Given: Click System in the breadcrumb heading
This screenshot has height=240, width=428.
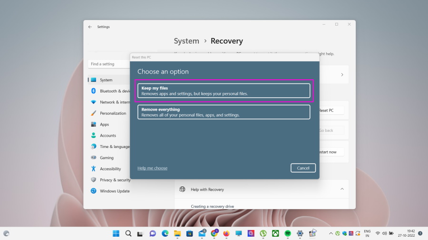Looking at the screenshot, I should click(186, 41).
